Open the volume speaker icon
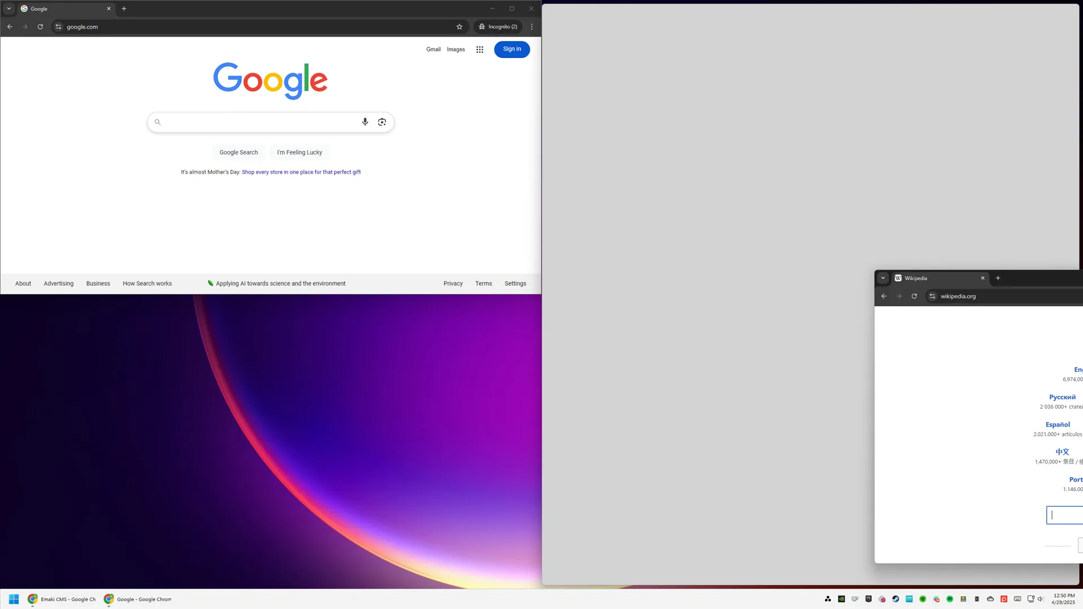Image resolution: width=1083 pixels, height=609 pixels. tap(1041, 599)
